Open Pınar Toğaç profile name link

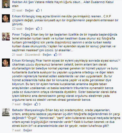click(21, 34)
